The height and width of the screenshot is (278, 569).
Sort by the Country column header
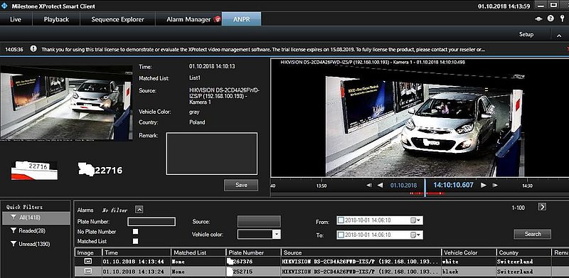[523, 252]
